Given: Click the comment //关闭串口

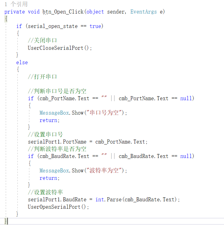Looking at the screenshot, I should pos(42,41).
